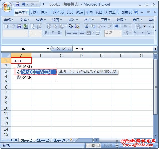Open the 工具 menu
The image size is (159, 149).
coord(105,20)
